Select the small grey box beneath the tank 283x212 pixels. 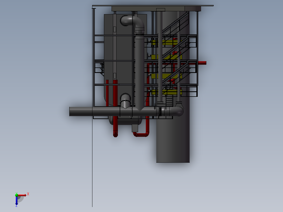tap(135, 128)
